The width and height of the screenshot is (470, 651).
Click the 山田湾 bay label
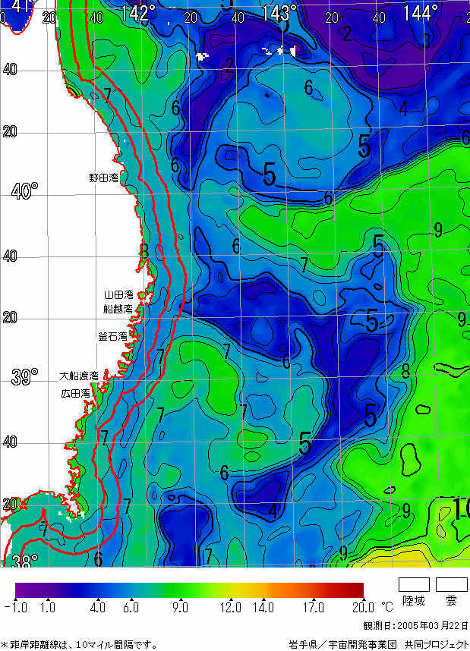[x=118, y=295]
